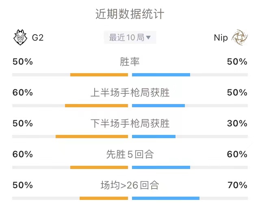The height and width of the screenshot is (206, 260).
Task: Select the G2 team name label
Action: [38, 38]
